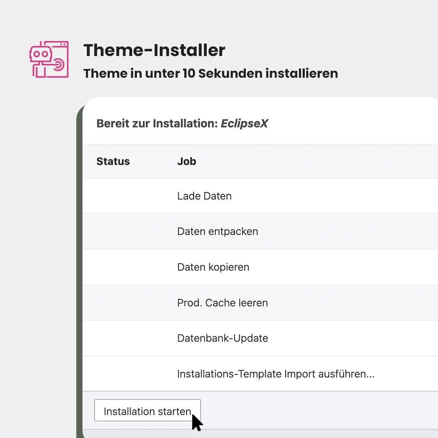Click the subtitle about 10 Sekunden installation
This screenshot has height=438, width=438.
[x=211, y=73]
